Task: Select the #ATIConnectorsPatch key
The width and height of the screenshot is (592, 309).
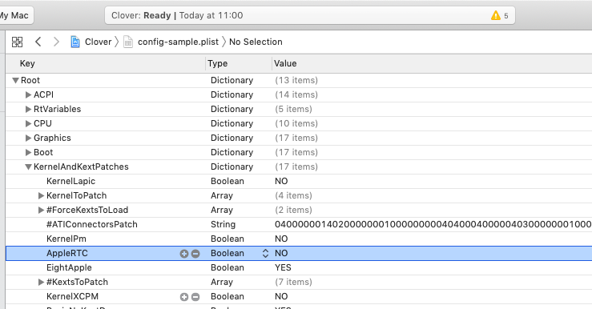Action: pos(92,224)
